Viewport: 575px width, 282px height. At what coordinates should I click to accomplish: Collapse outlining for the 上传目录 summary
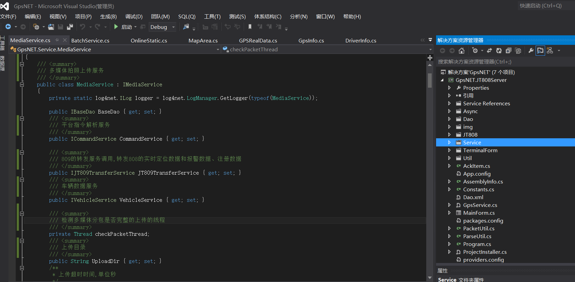[22, 241]
